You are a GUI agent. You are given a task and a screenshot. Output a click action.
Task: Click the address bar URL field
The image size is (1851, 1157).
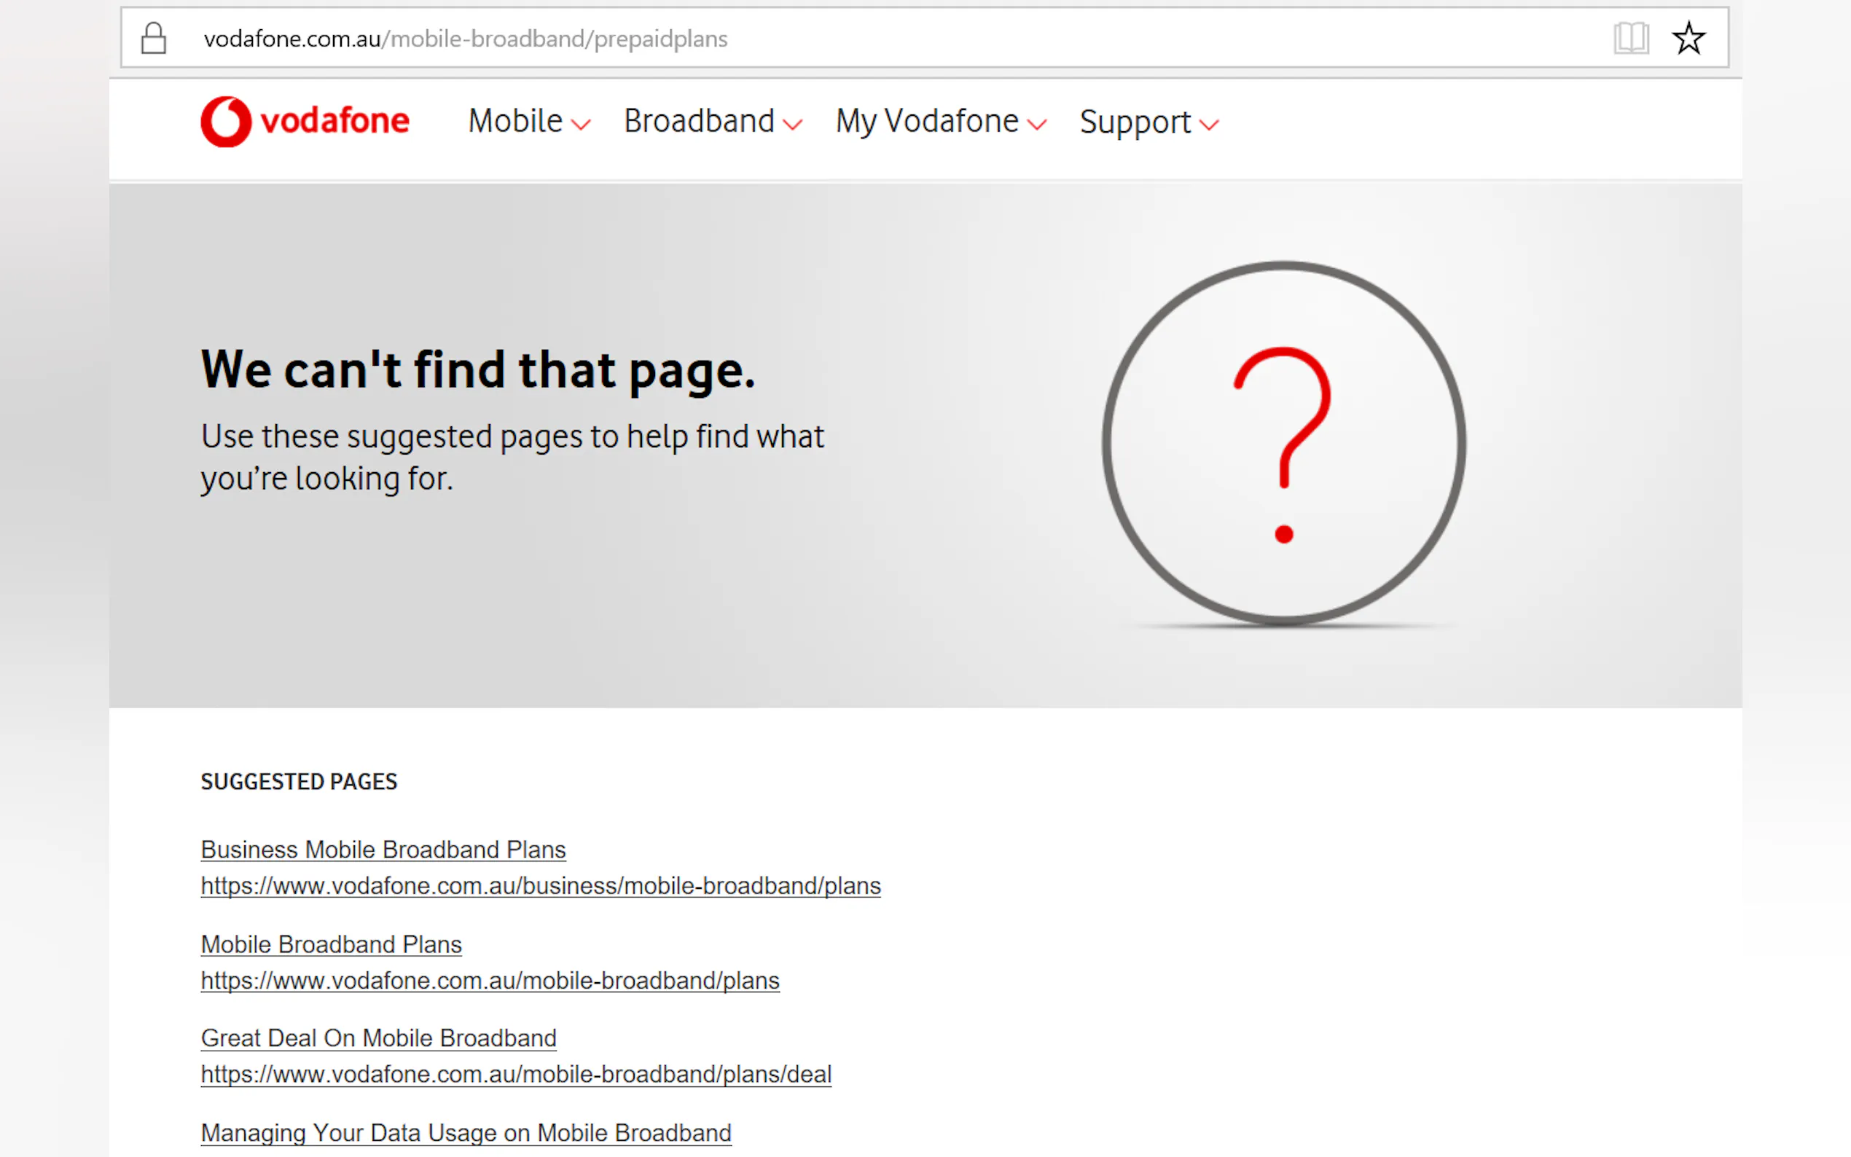coord(842,39)
